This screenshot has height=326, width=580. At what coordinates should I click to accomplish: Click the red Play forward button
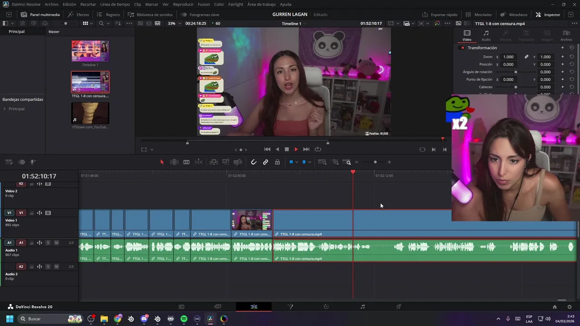coord(296,149)
